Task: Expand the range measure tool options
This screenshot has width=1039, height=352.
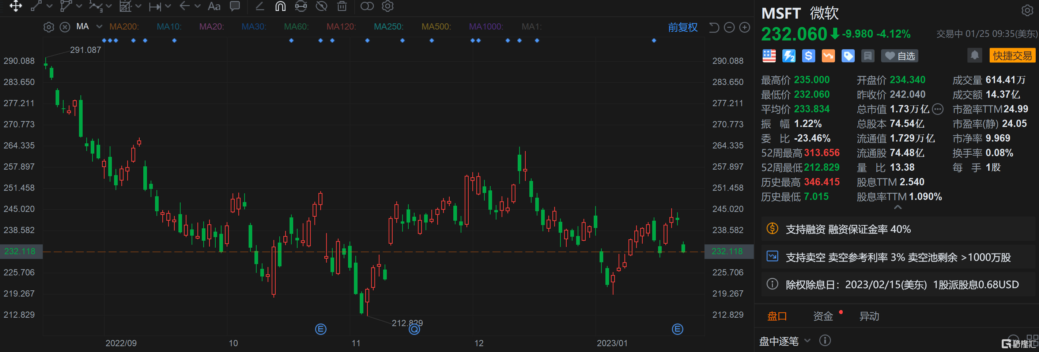Action: tap(168, 6)
